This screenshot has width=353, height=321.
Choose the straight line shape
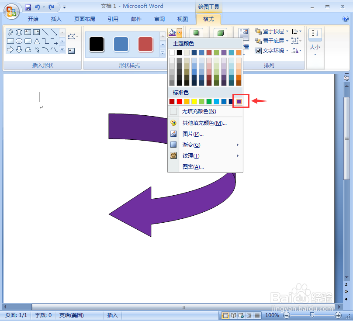[45, 32]
